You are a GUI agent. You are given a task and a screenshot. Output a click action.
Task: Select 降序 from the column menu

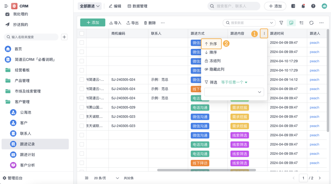pos(213,52)
